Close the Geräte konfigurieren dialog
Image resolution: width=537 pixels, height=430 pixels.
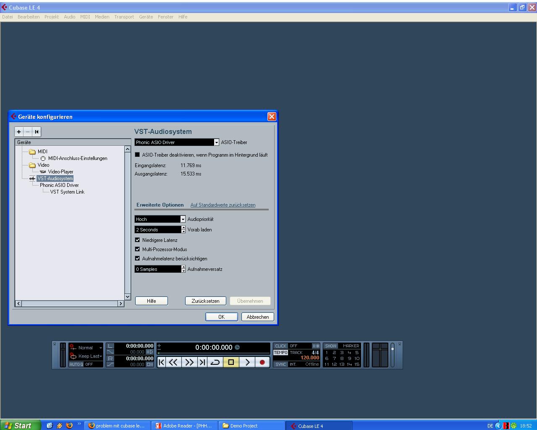(272, 117)
